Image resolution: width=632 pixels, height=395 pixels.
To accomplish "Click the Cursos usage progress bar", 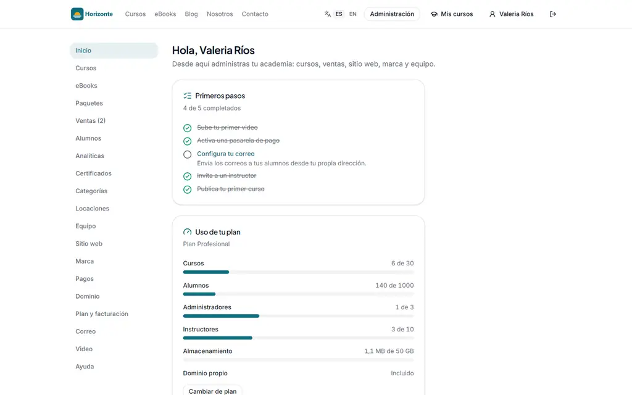I will [298, 272].
